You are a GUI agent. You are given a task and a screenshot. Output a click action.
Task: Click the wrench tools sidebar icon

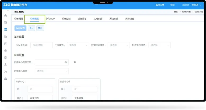point(6,72)
